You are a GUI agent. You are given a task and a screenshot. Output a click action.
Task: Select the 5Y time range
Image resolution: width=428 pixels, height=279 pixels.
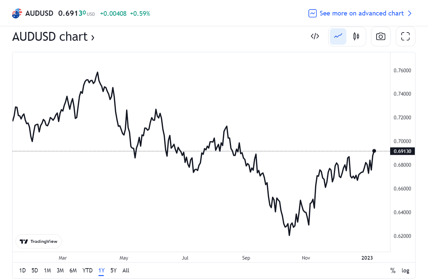click(114, 271)
